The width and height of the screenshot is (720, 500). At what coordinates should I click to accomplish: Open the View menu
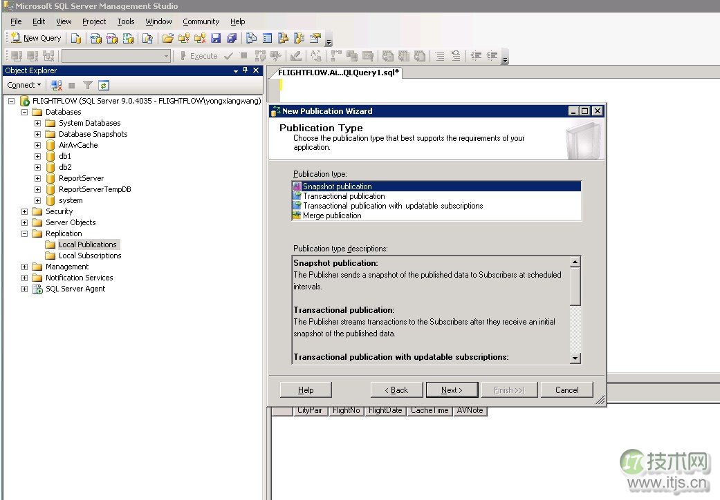click(64, 21)
